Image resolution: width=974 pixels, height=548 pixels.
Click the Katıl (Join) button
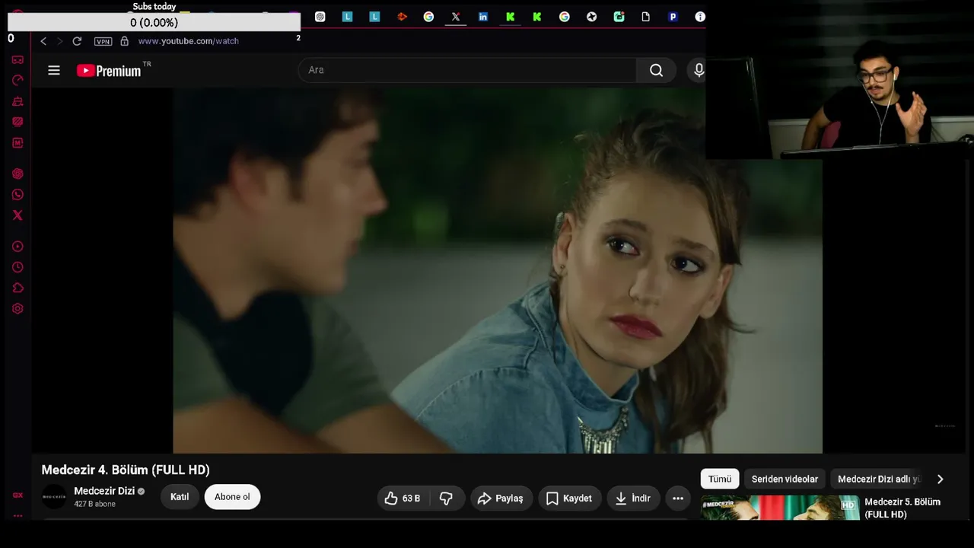click(180, 497)
